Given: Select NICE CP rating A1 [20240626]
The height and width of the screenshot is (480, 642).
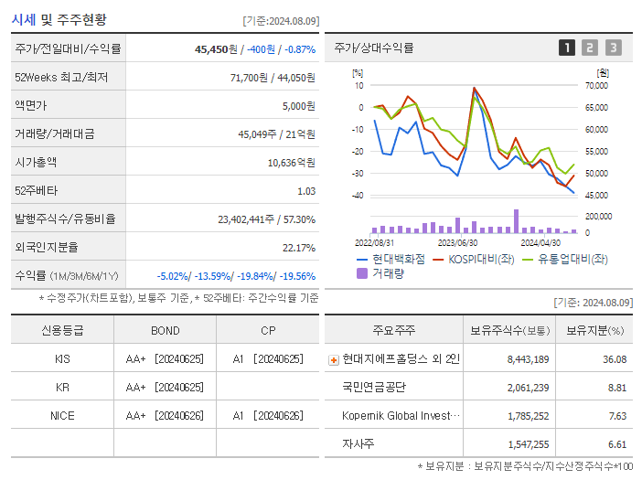Looking at the screenshot, I should point(268,416).
